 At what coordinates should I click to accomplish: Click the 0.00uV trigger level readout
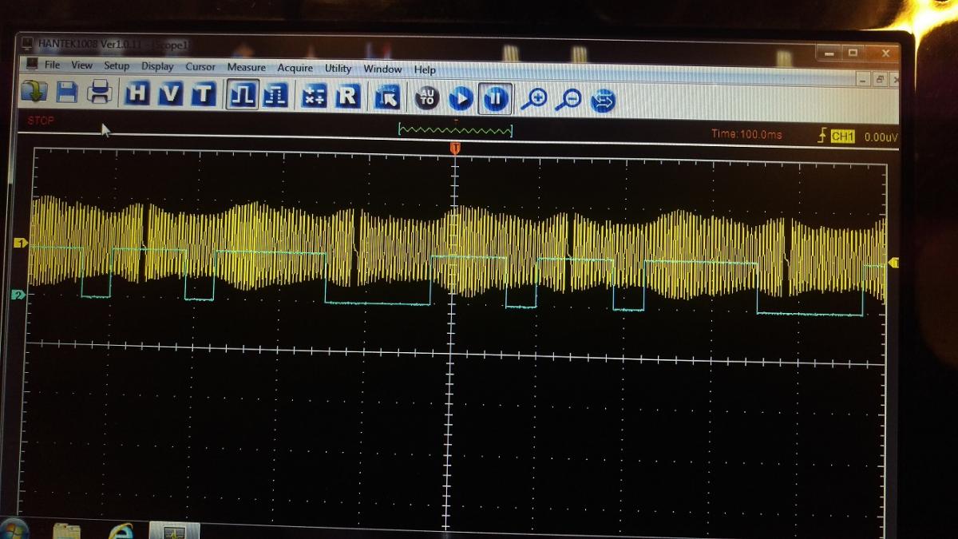click(x=881, y=137)
